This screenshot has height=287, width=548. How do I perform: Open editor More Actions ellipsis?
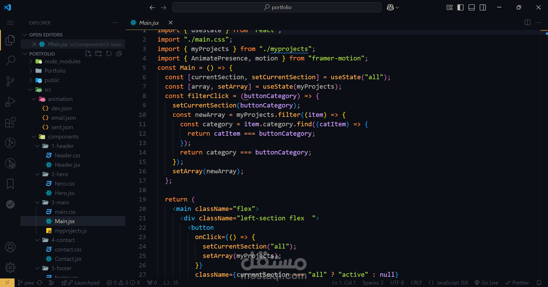[x=539, y=23]
